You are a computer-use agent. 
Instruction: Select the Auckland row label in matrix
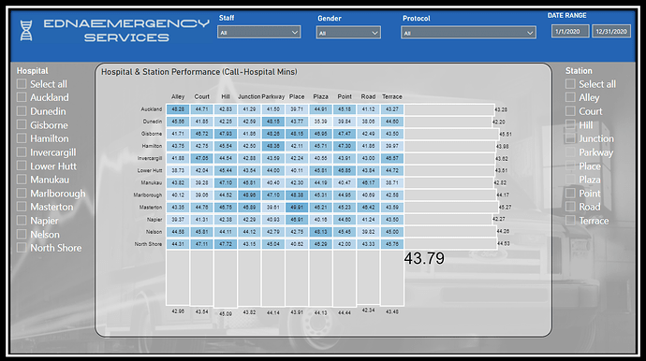click(151, 109)
